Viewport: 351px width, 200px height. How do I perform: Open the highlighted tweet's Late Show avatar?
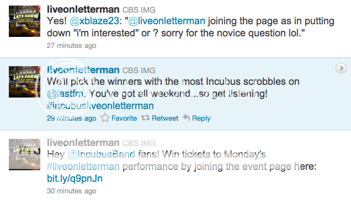(25, 82)
